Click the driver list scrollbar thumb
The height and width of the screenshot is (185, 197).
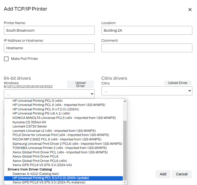pyautogui.click(x=125, y=150)
